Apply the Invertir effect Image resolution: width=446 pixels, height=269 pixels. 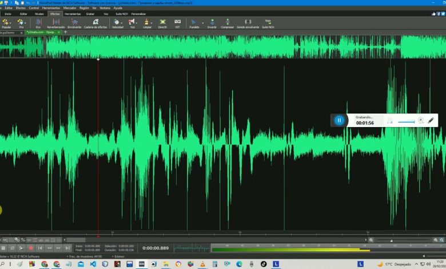coord(212,23)
